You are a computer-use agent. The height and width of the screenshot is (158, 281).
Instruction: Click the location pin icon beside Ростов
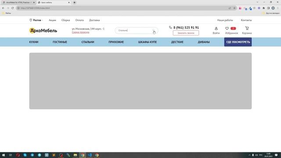(31, 20)
